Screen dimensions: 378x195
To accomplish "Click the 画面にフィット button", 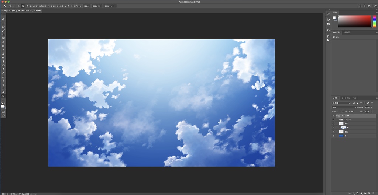I will coord(110,6).
